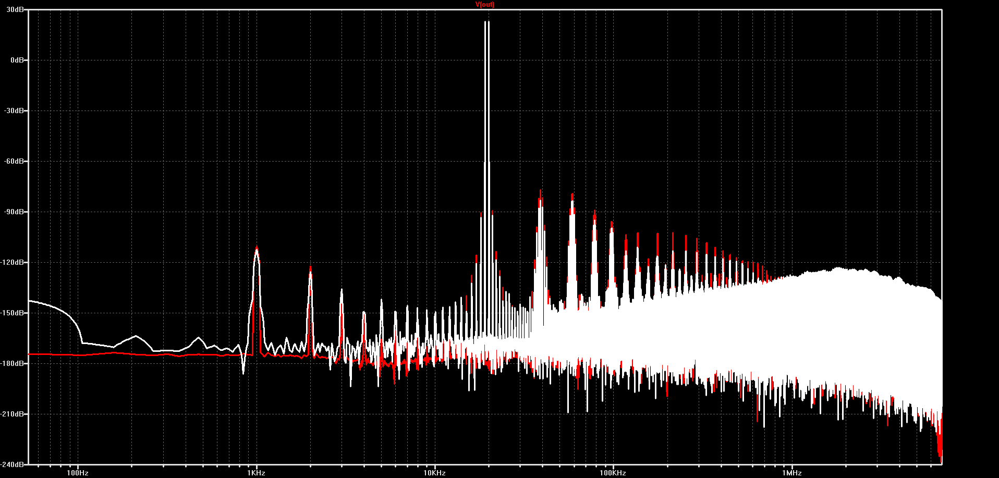Screen dimensions: 999x478
Task: Click the 1MHz frequency label
Action: pyautogui.click(x=791, y=473)
